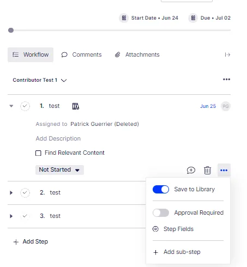This screenshot has width=247, height=267.
Task: Open the Not Started status dropdown
Action: click(x=59, y=170)
